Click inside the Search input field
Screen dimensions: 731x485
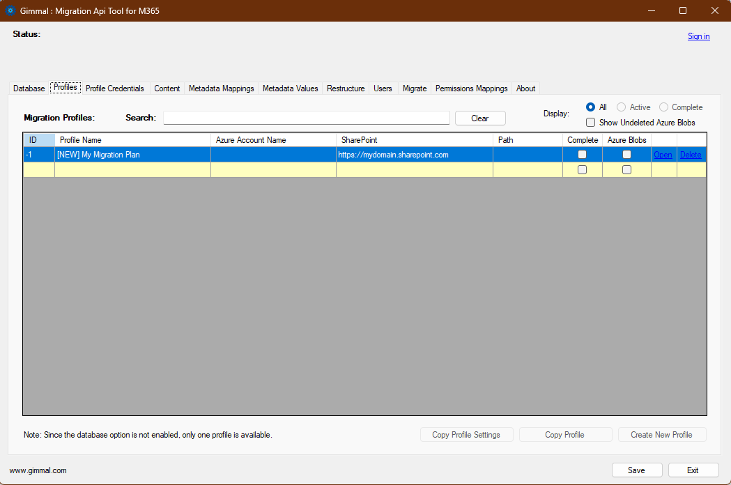tap(306, 117)
